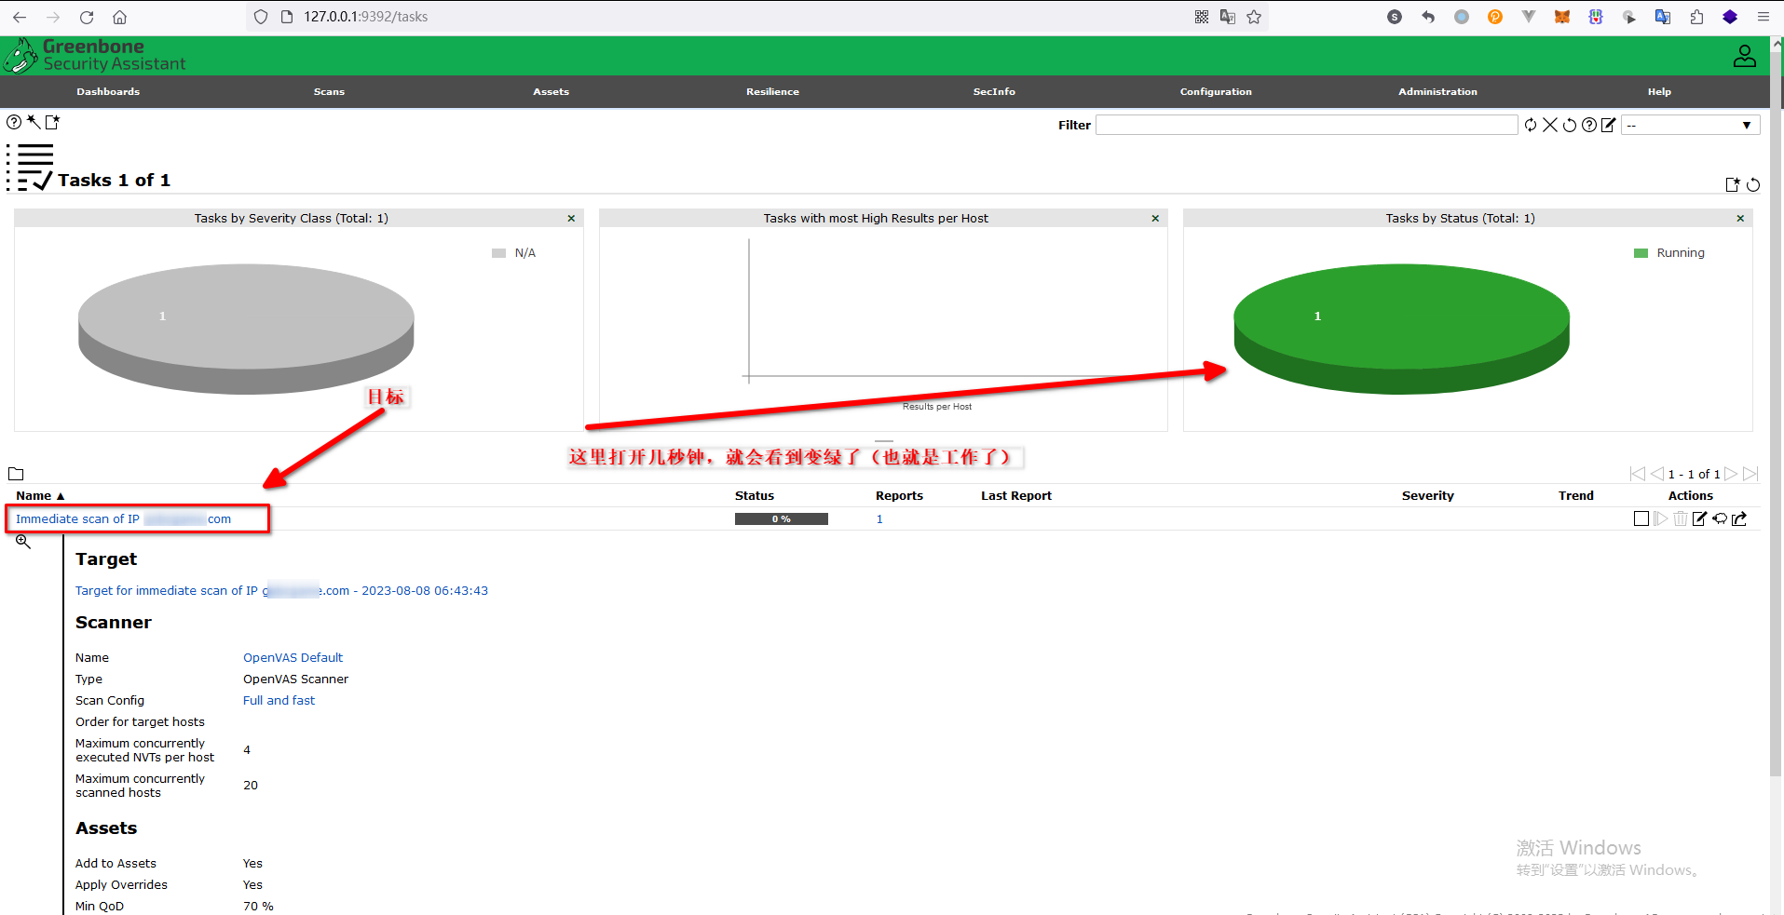
Task: Sort tasks by the Name column header
Action: pyautogui.click(x=34, y=496)
